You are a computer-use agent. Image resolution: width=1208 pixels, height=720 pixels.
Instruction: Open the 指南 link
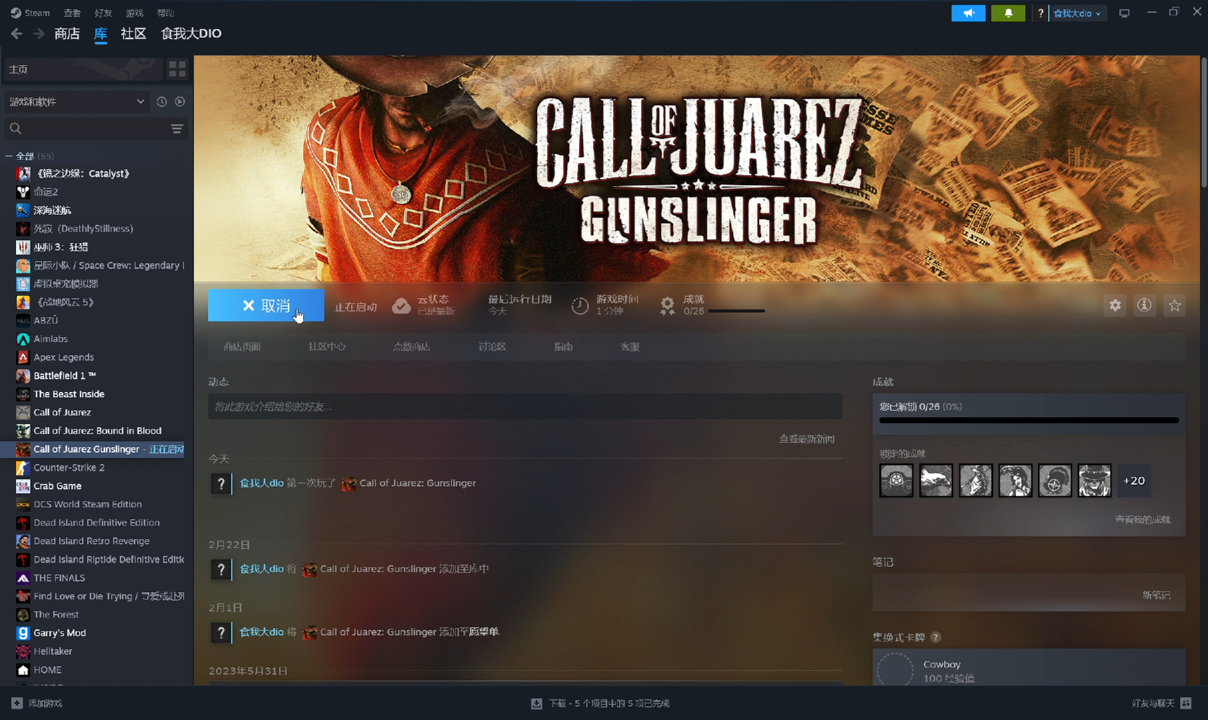click(x=563, y=347)
